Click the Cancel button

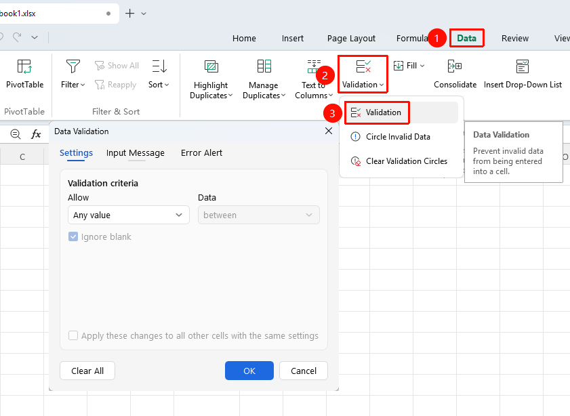coord(304,371)
